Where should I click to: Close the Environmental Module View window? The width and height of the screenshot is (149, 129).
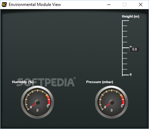click(x=141, y=5)
